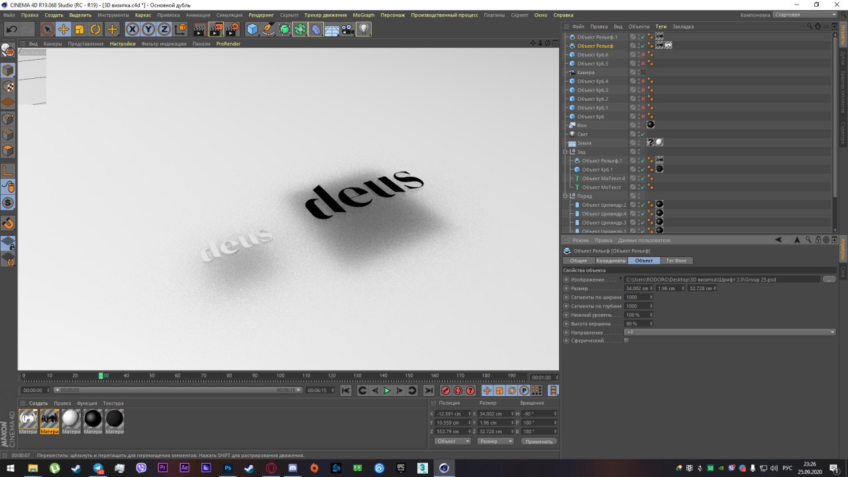Go to start of timeline
The image size is (848, 477).
[x=346, y=391]
